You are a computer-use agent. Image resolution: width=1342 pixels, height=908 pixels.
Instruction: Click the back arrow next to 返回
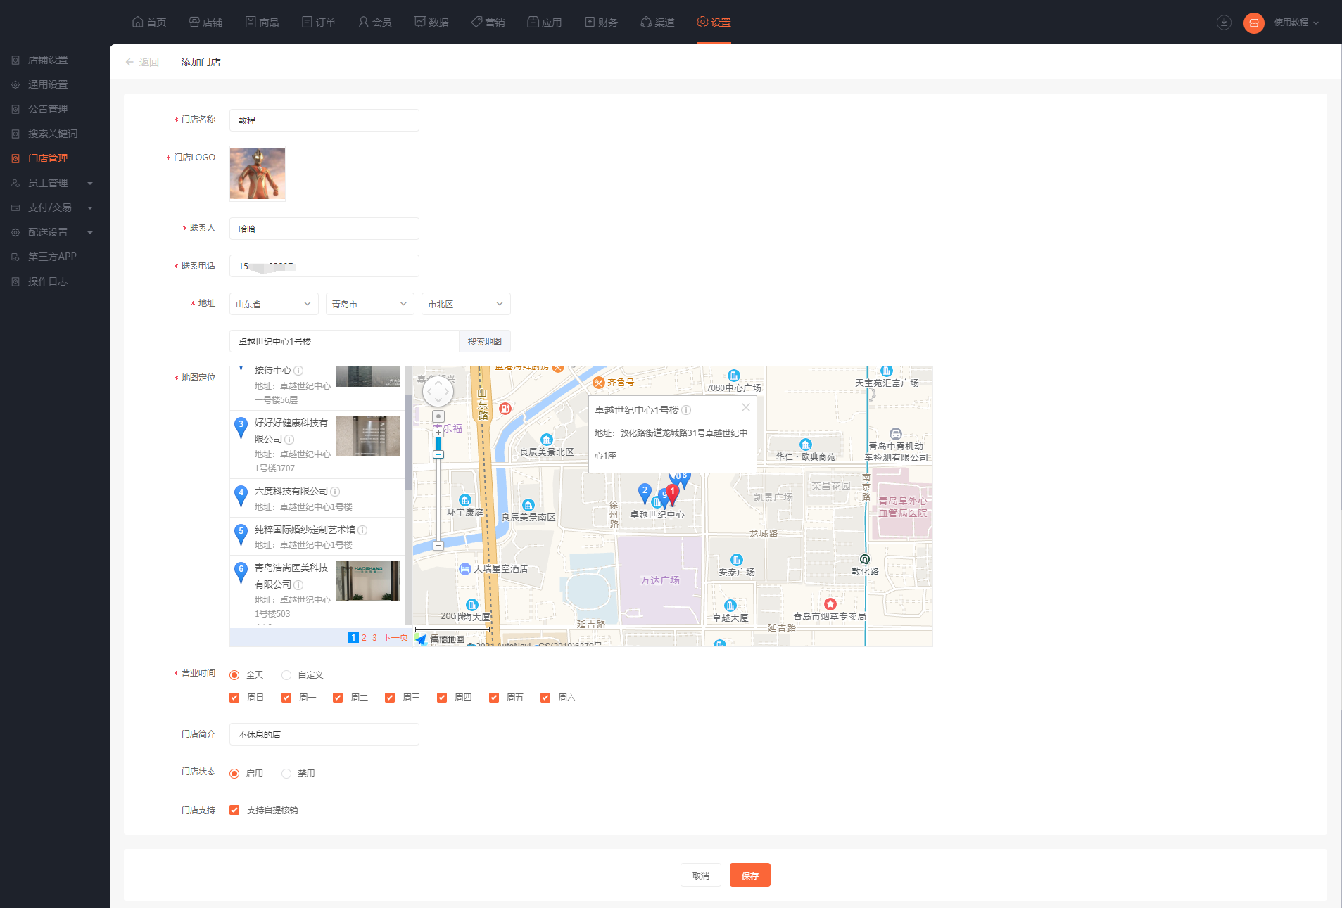tap(129, 62)
